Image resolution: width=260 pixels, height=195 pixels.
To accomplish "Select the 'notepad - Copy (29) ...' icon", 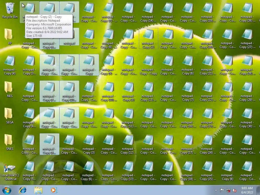I will (247, 91).
